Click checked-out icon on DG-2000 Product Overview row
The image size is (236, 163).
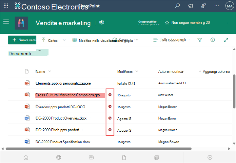click(110, 118)
